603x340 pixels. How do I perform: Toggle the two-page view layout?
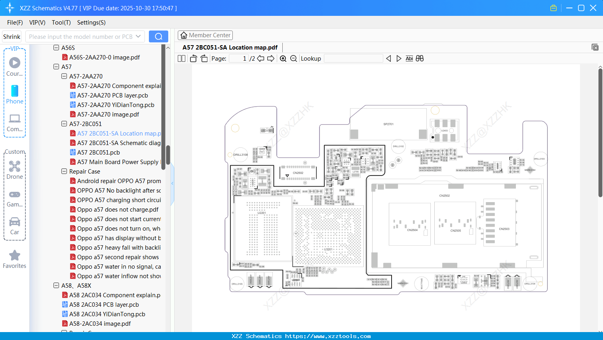coord(181,59)
